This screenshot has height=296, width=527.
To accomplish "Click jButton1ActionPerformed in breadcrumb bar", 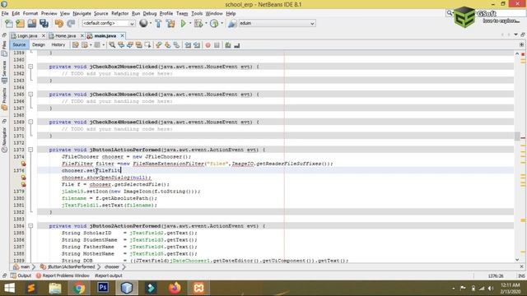I will (68, 266).
